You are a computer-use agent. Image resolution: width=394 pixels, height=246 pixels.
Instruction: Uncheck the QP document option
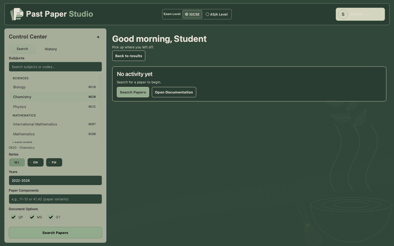point(13,217)
